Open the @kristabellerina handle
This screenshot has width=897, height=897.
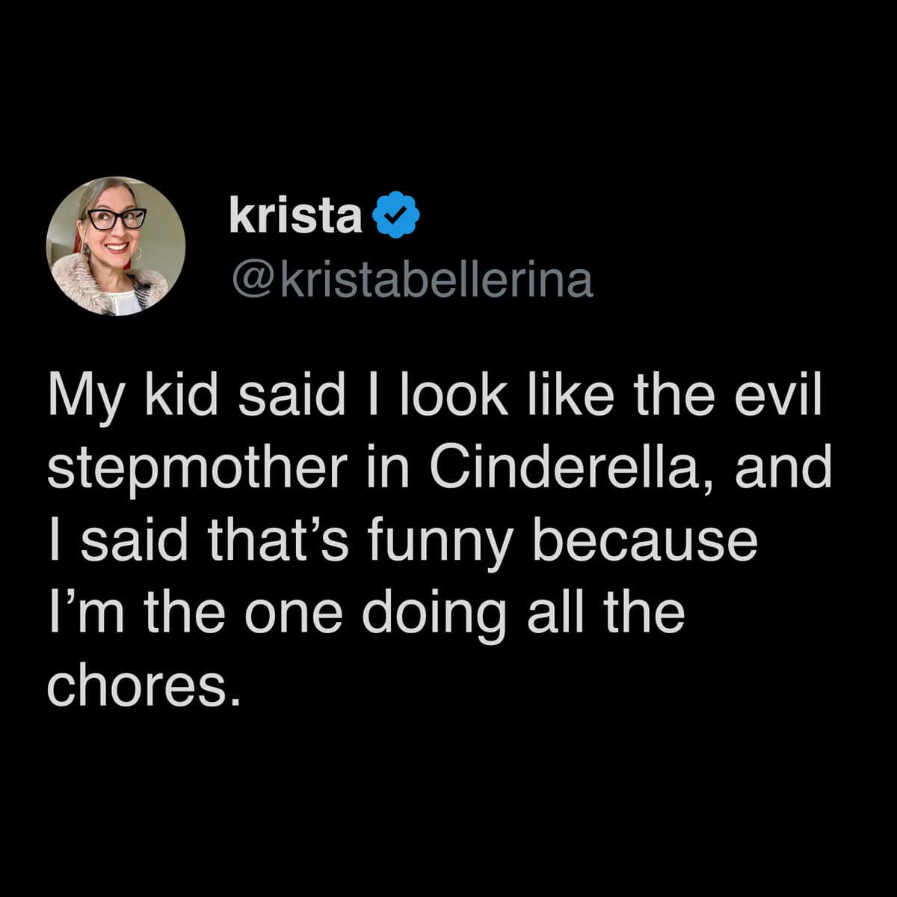pyautogui.click(x=413, y=280)
